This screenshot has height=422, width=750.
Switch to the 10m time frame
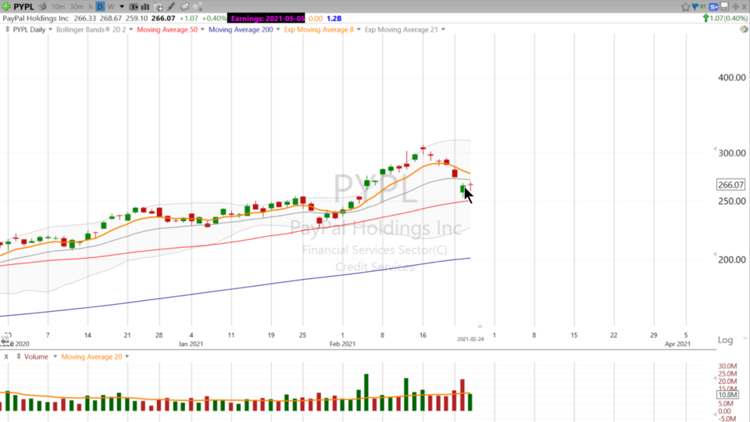58,7
